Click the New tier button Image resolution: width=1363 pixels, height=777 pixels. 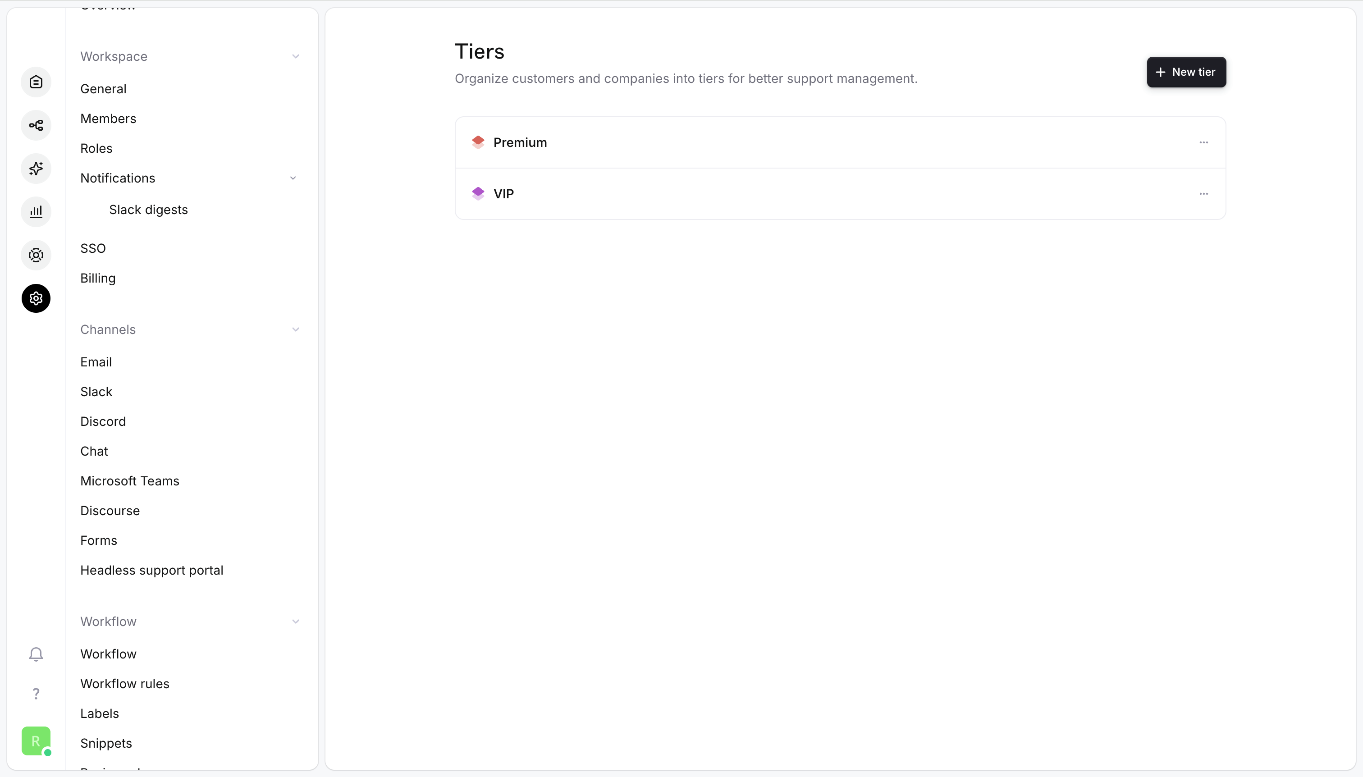[x=1186, y=72]
